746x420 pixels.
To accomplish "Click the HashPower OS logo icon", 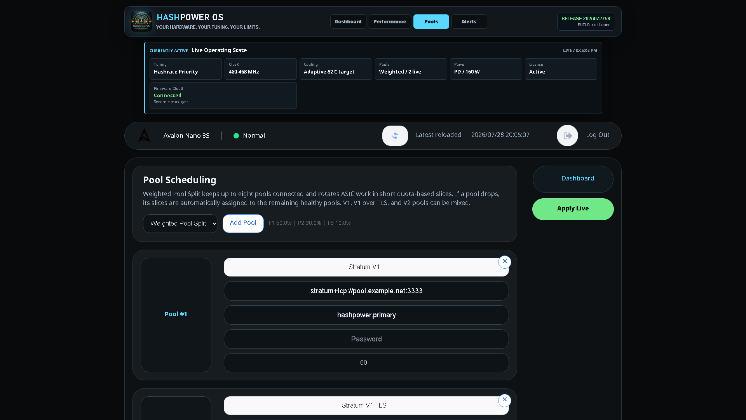I will click(x=141, y=21).
